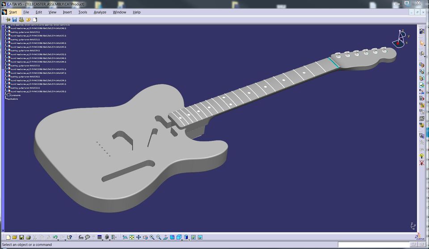
Task: Click the speech bubble comment icon
Action: tap(88, 237)
